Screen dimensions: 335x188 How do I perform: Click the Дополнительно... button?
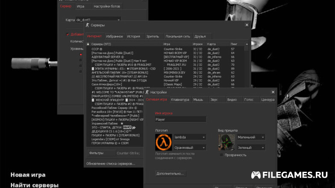(170, 173)
